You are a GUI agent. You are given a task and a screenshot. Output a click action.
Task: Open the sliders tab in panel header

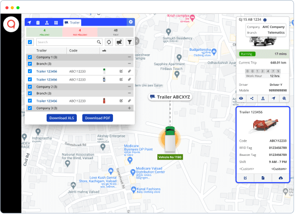(x=56, y=22)
